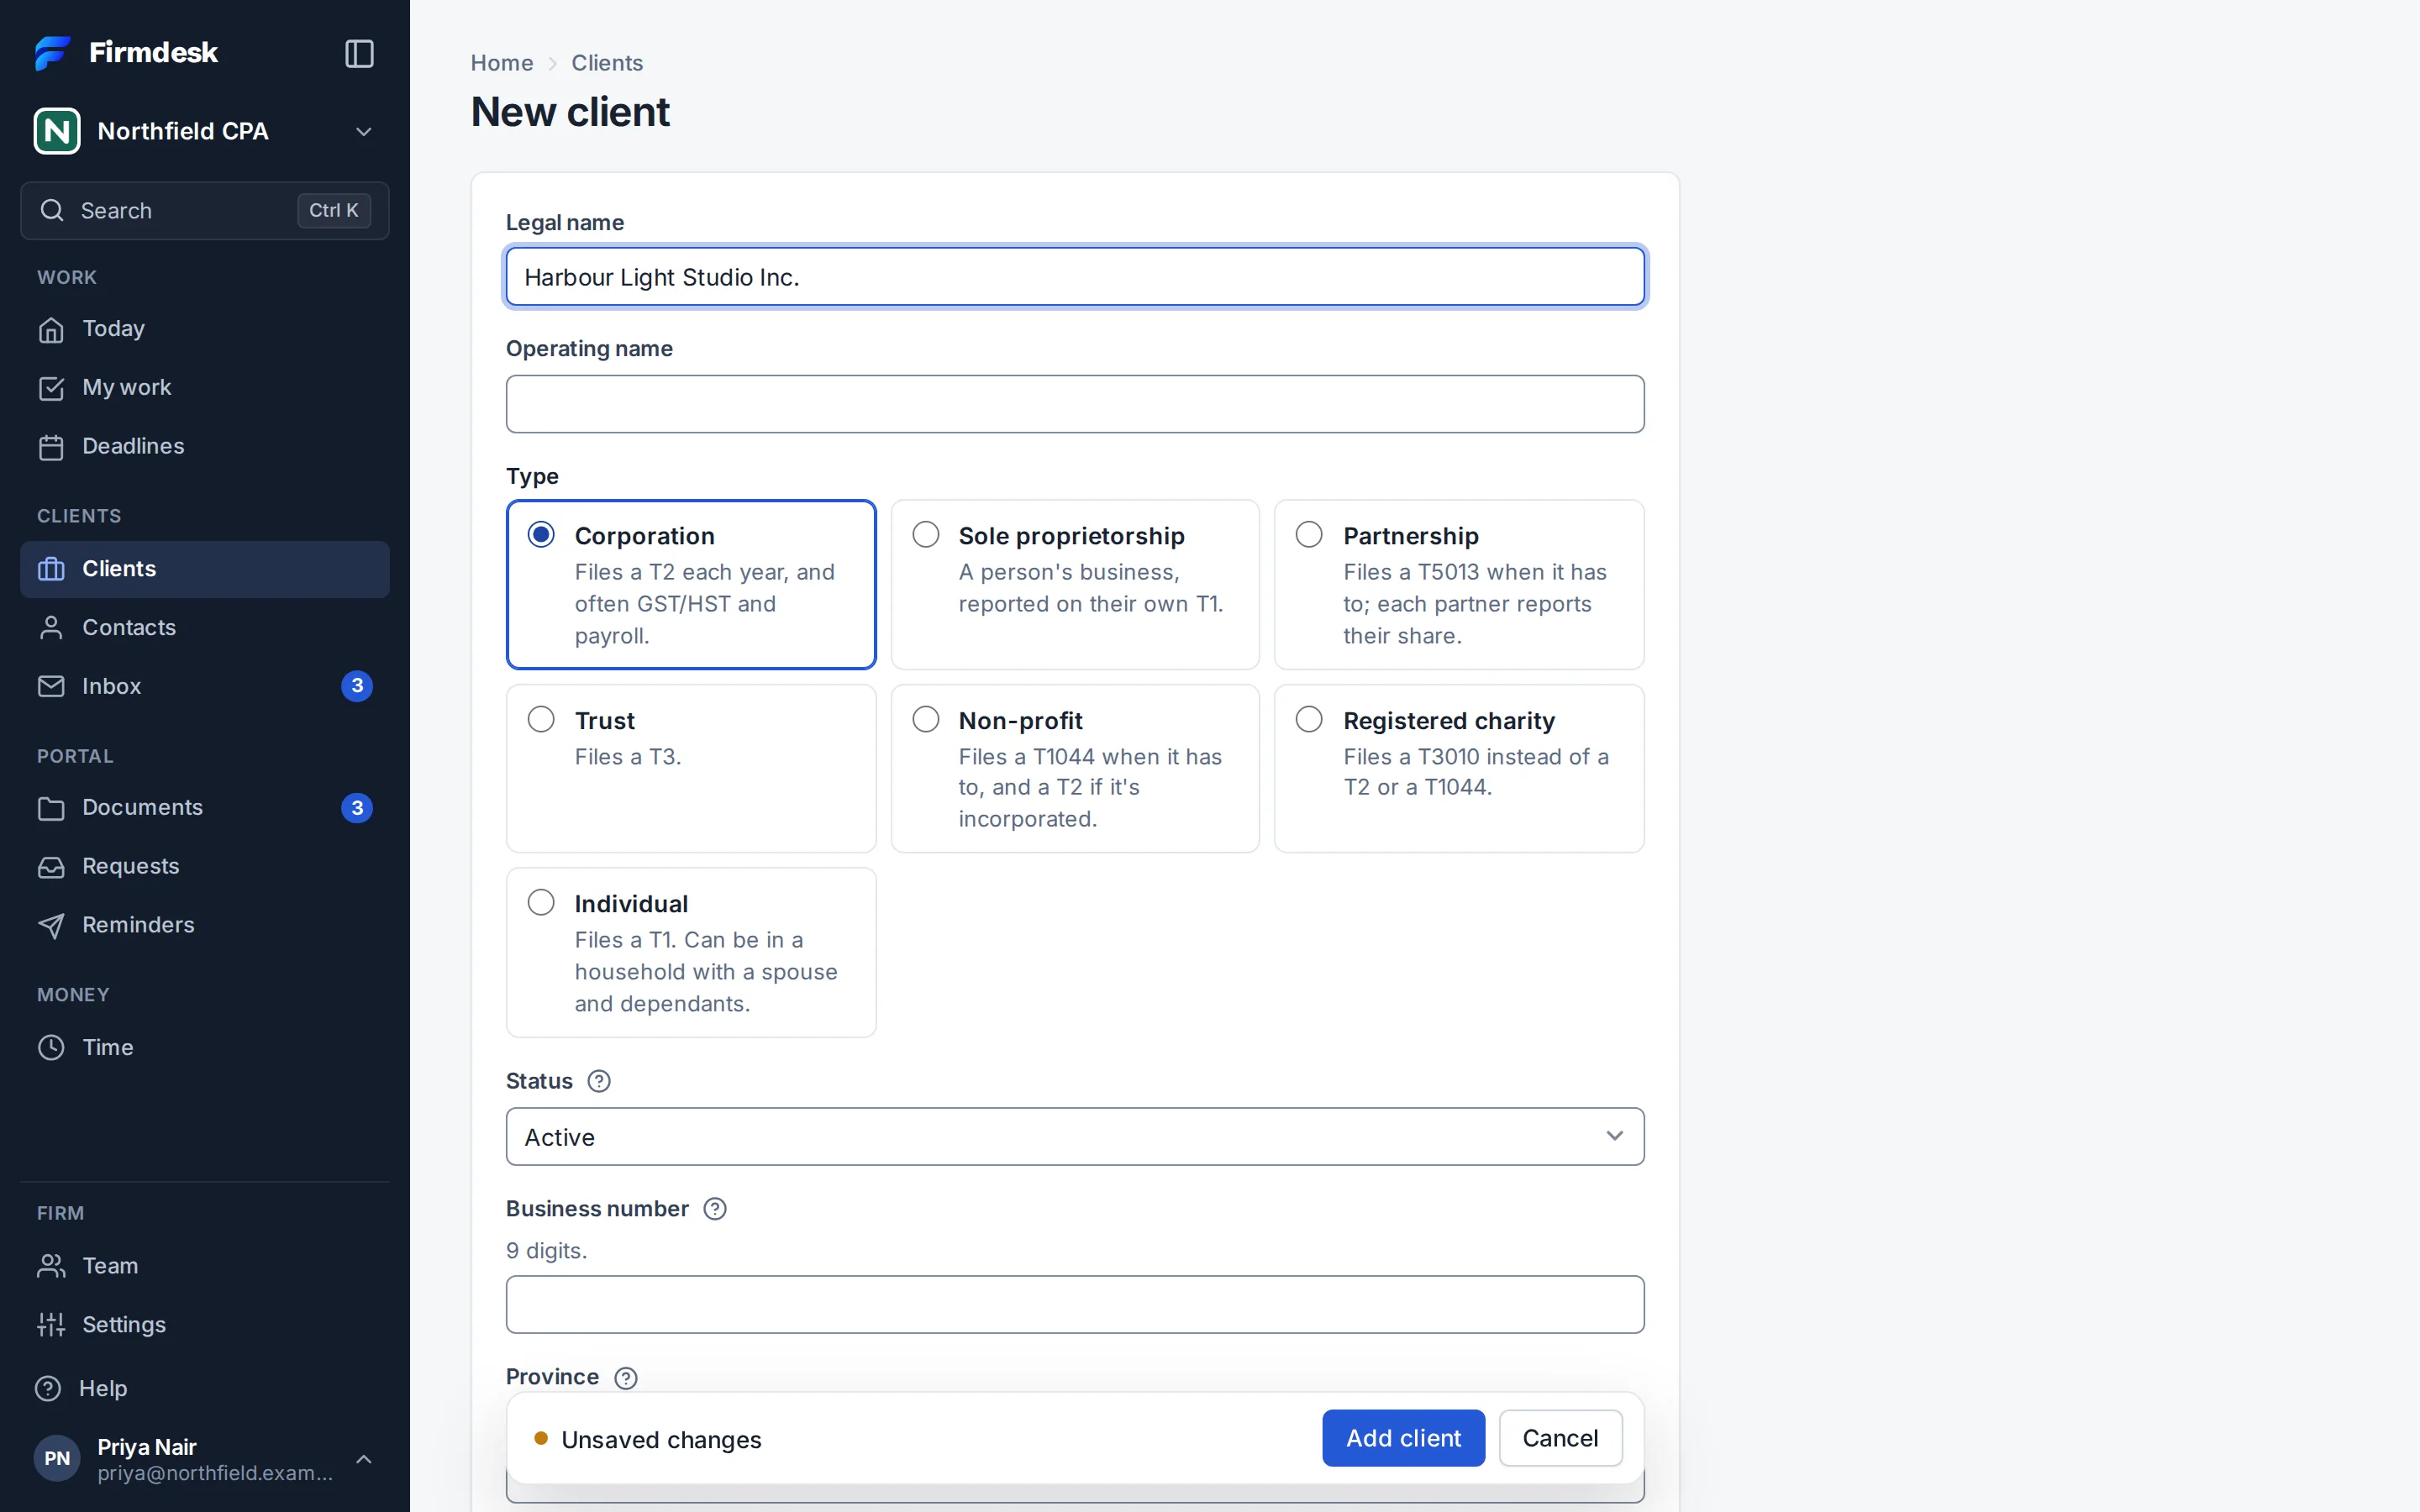This screenshot has width=2420, height=1512.
Task: Click the Requests tray icon
Action: [51, 867]
